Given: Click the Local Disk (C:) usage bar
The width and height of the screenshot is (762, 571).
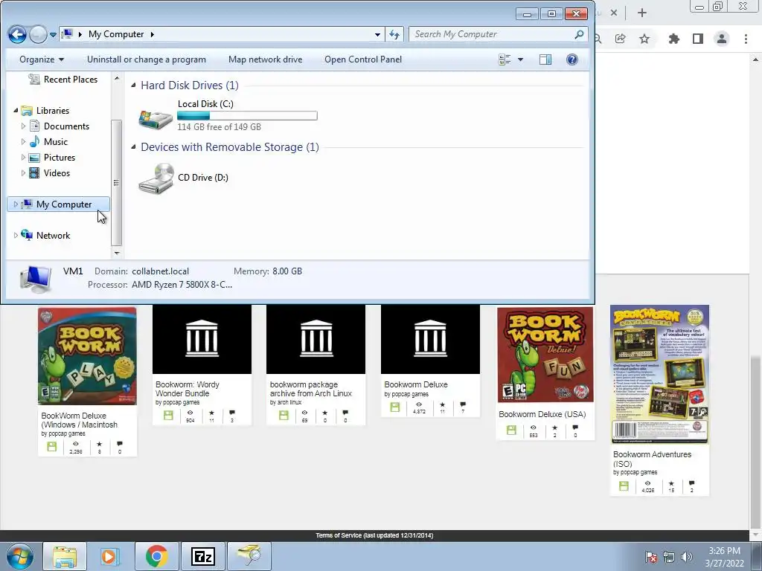Looking at the screenshot, I should (x=247, y=115).
